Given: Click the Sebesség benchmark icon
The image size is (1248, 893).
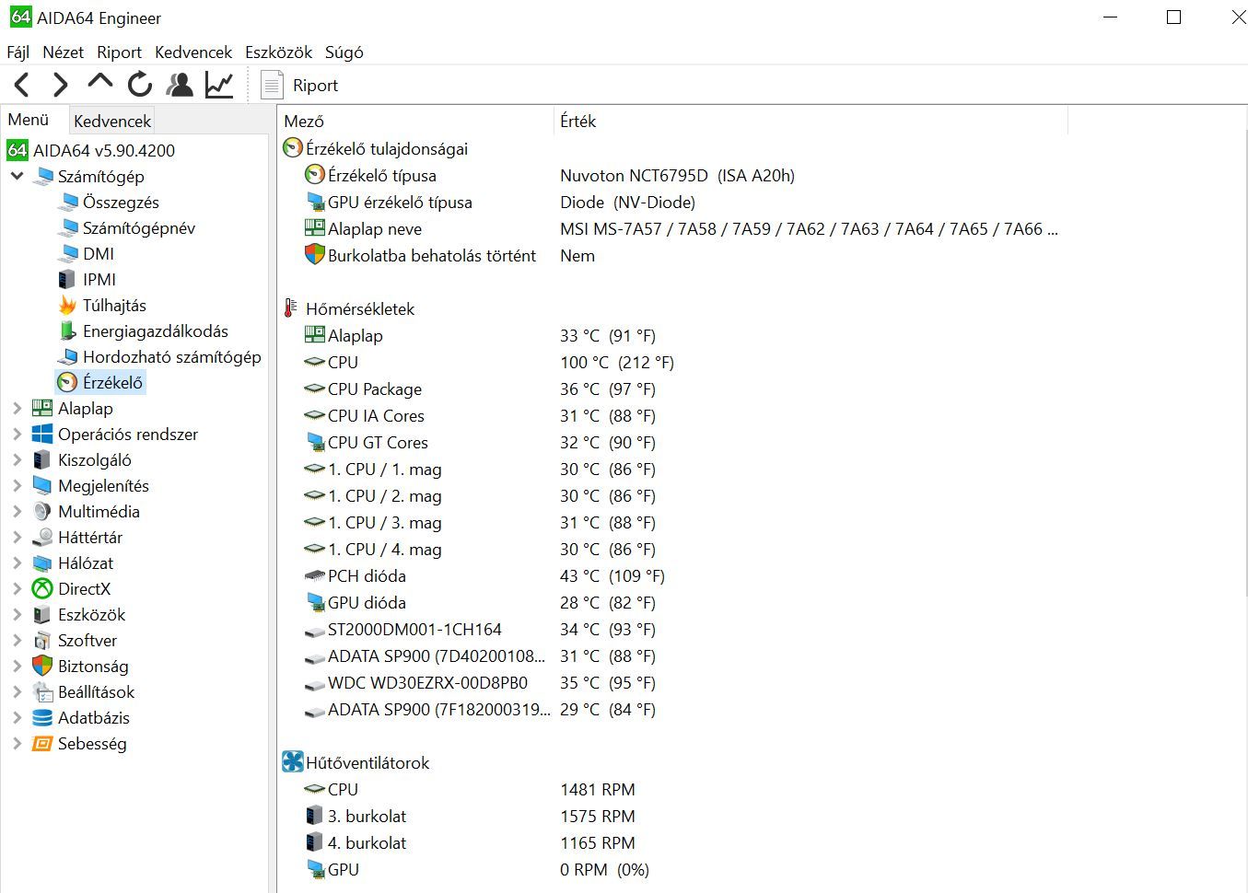Looking at the screenshot, I should pyautogui.click(x=42, y=743).
